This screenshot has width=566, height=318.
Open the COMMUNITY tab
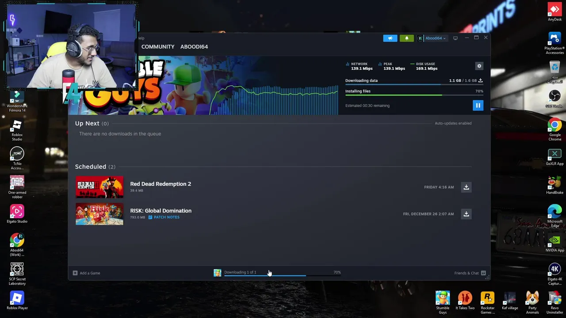pos(158,46)
